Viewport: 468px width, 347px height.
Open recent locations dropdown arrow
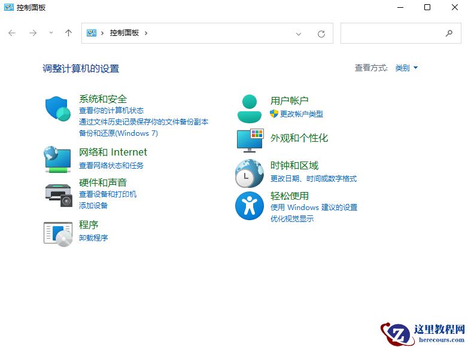coord(51,33)
